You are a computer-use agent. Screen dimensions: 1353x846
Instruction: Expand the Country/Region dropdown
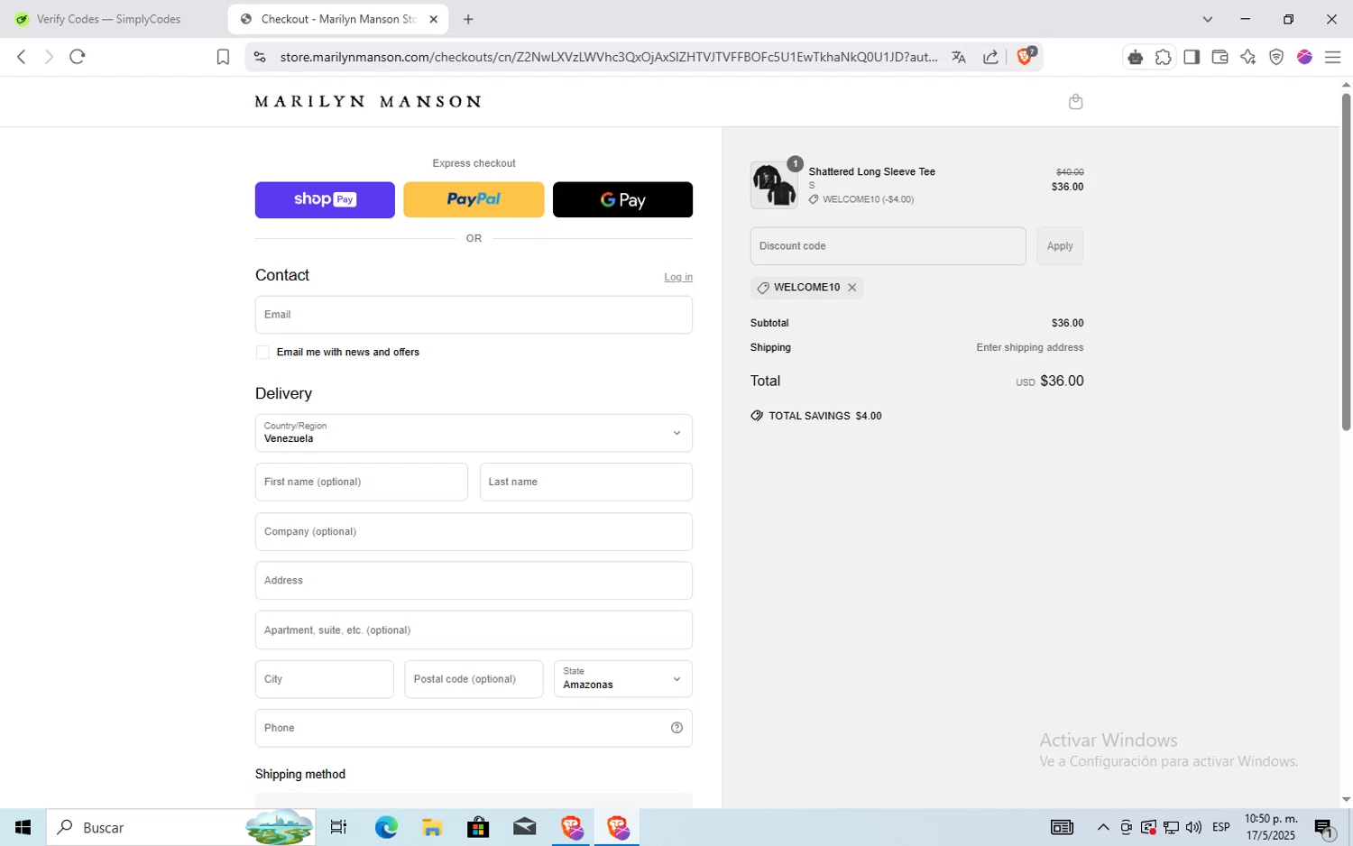[x=474, y=433]
